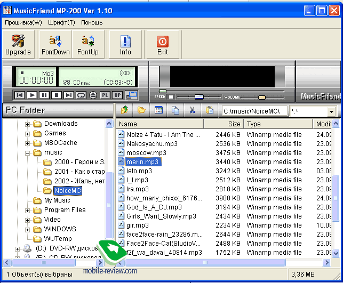Select the My Music folder
This screenshot has width=343, height=283.
click(x=57, y=200)
